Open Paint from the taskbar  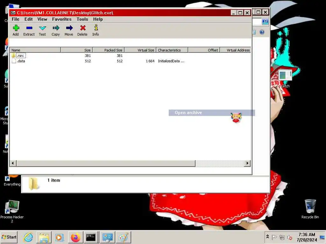(123, 237)
